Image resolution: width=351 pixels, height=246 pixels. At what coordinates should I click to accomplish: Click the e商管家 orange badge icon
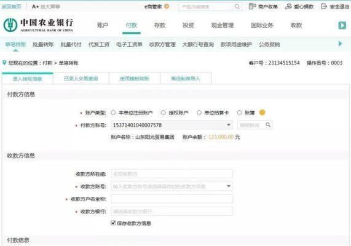tap(167, 6)
